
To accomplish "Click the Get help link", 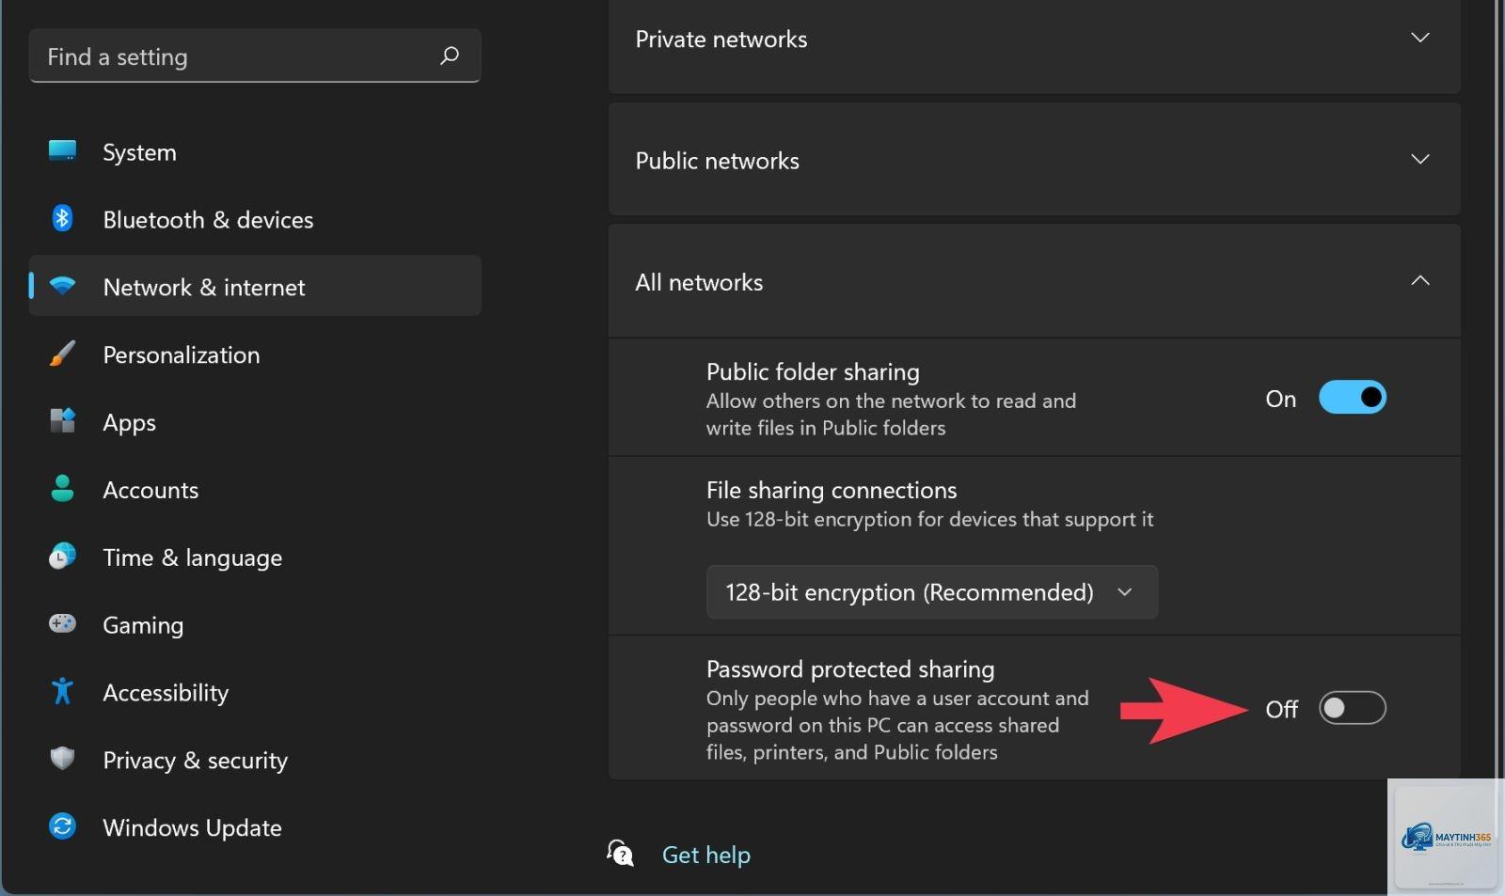I will coord(705,855).
